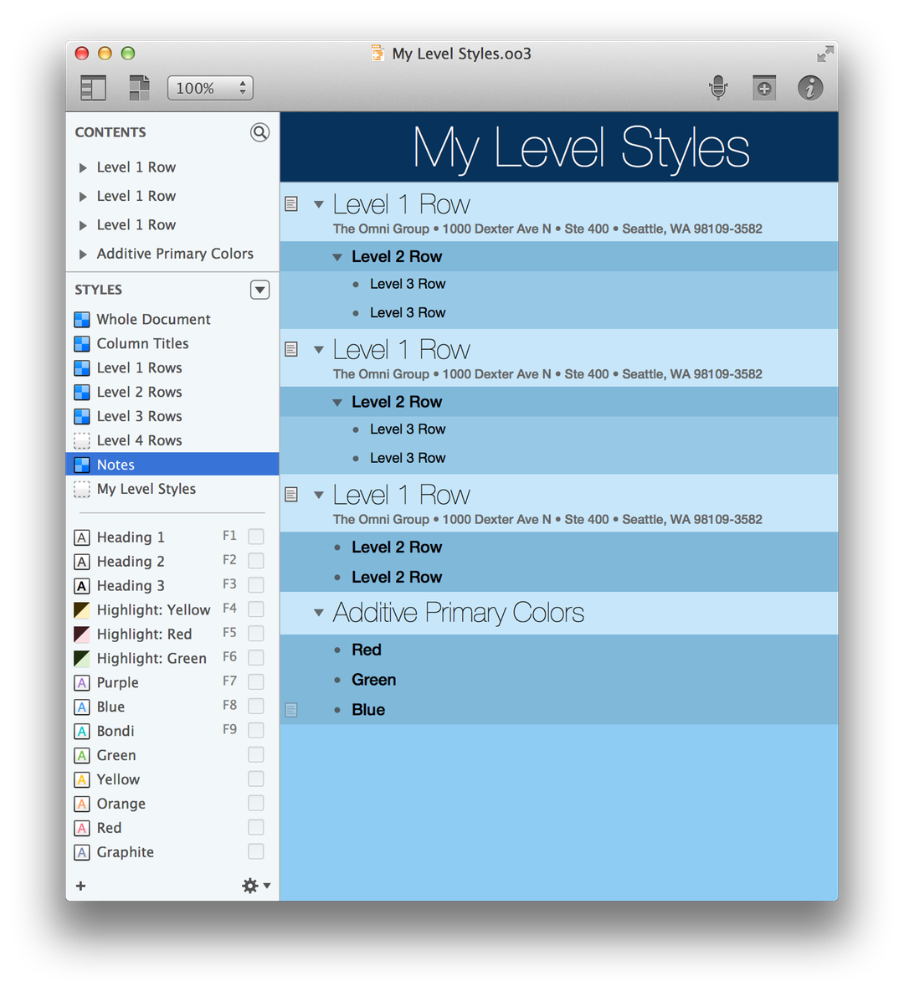
Task: Check the Heading 3 checkbox
Action: pos(256,584)
